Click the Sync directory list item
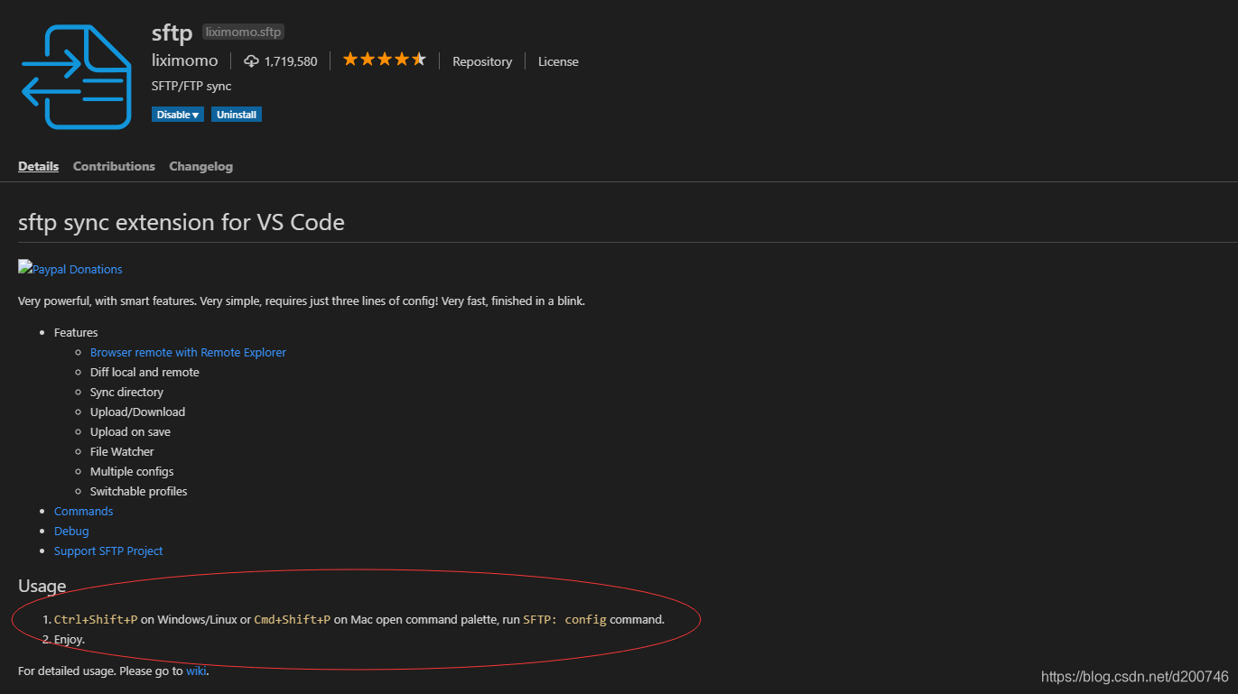1238x694 pixels. pyautogui.click(x=126, y=392)
